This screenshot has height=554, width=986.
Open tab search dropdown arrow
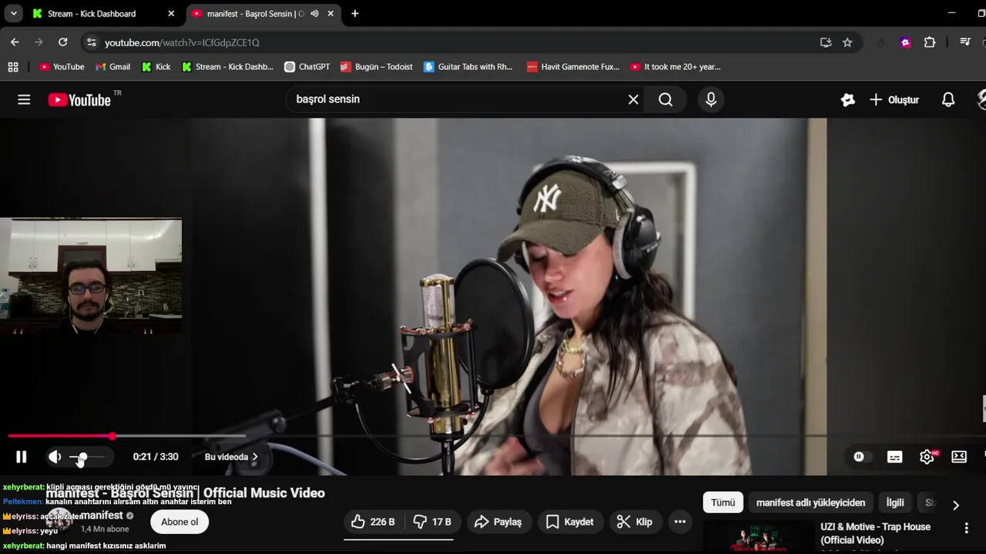point(12,14)
